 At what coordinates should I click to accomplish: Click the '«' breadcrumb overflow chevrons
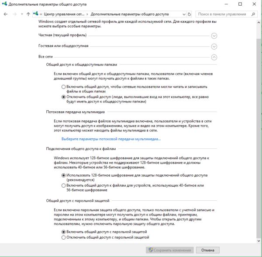pos(41,14)
